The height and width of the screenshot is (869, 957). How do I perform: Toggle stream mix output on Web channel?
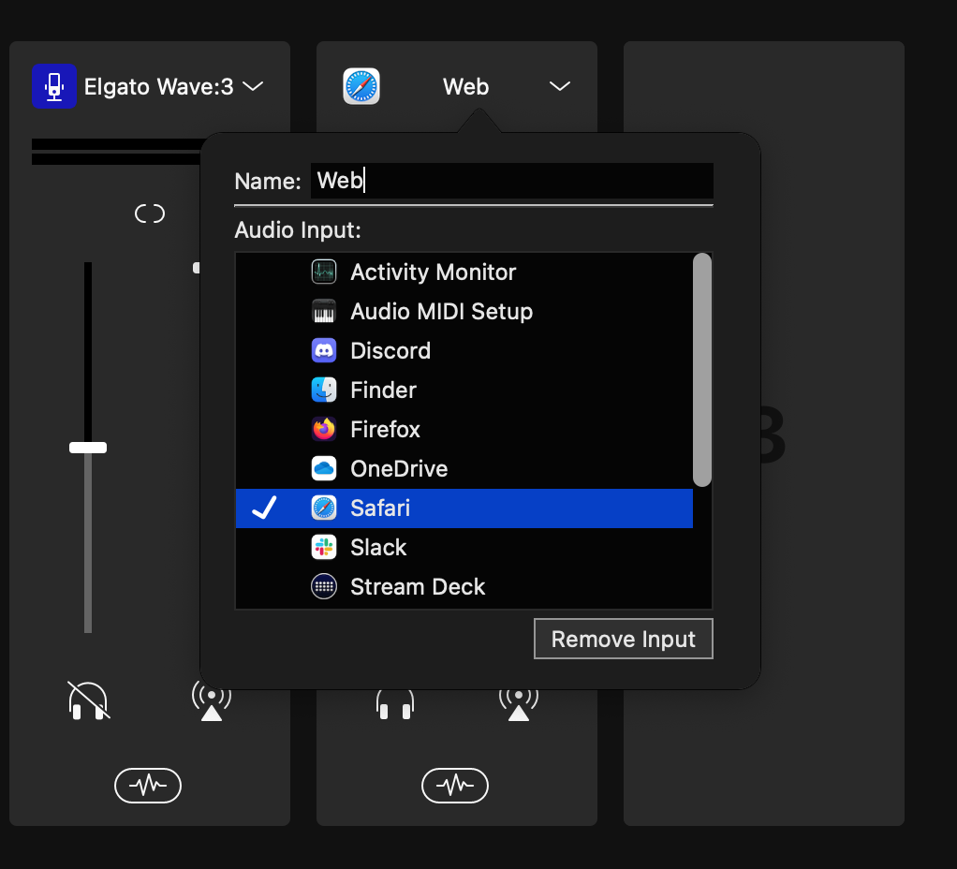pos(519,703)
